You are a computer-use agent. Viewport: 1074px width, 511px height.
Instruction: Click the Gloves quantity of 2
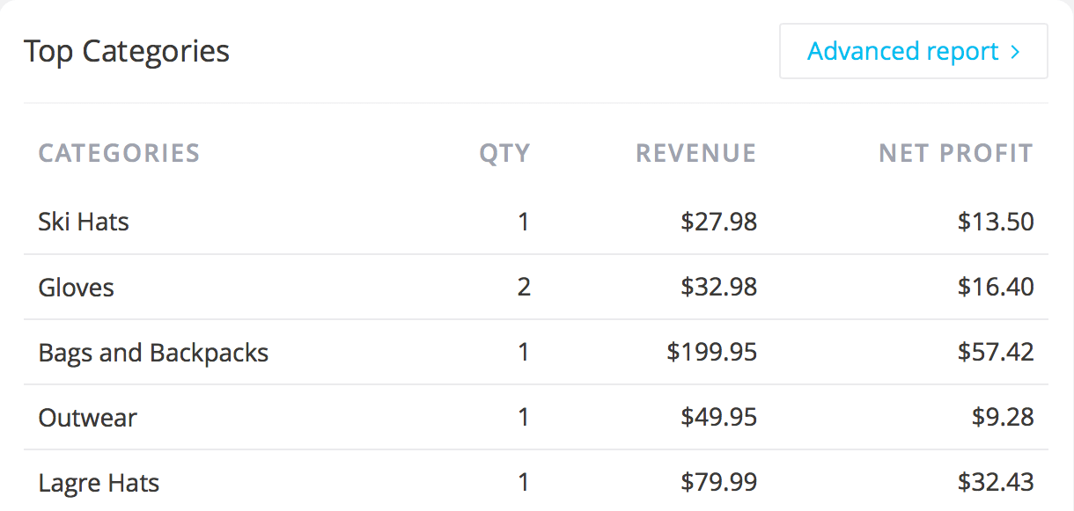click(x=524, y=288)
